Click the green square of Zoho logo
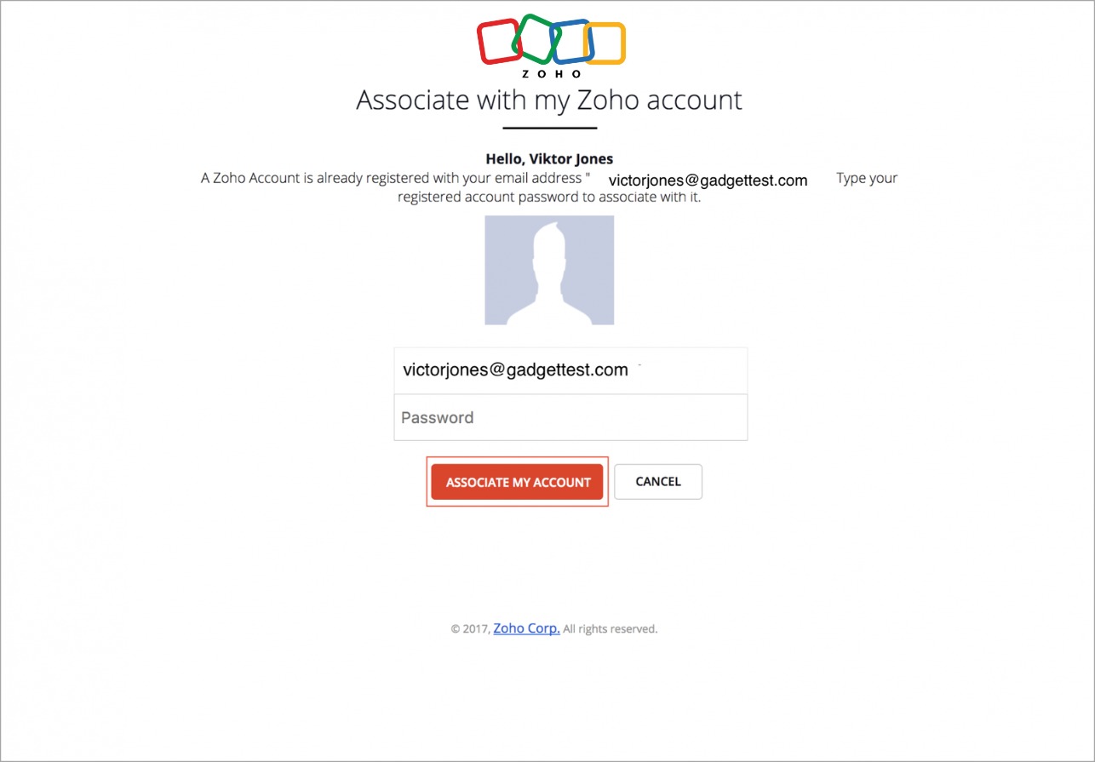Viewport: 1095px width, 762px height. click(x=535, y=39)
